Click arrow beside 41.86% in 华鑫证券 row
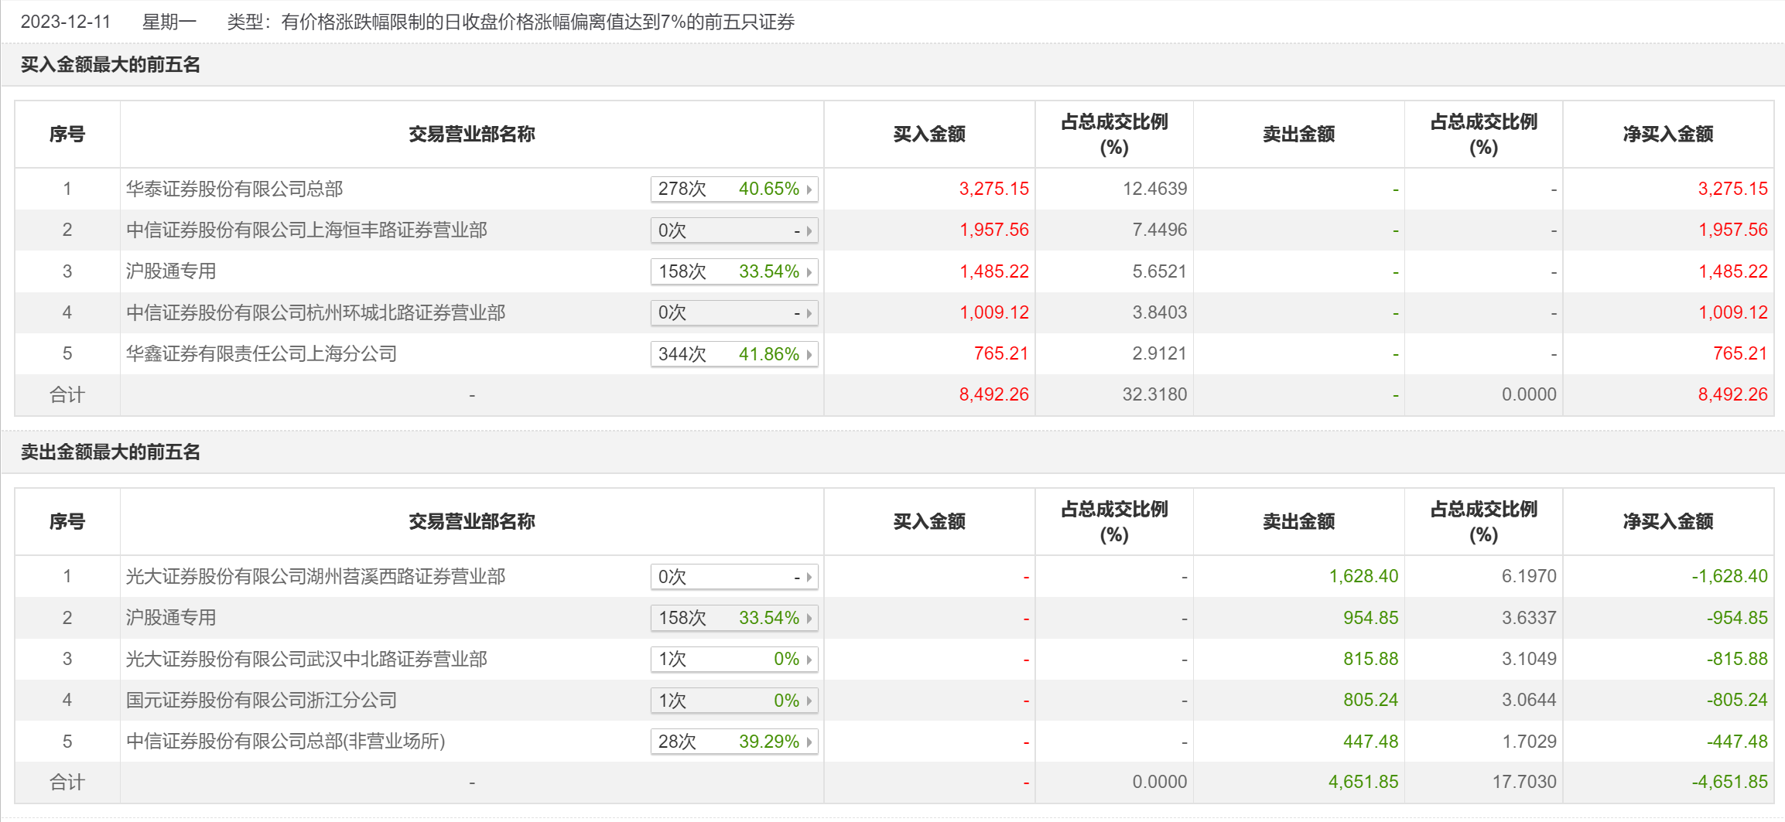This screenshot has height=822, width=1785. (x=809, y=354)
